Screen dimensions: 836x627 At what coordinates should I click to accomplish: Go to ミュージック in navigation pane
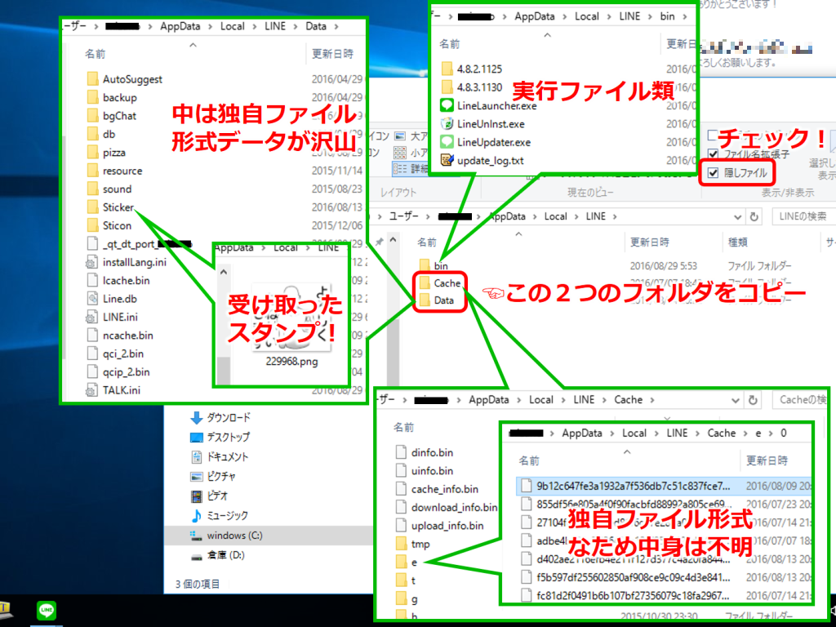pos(220,516)
